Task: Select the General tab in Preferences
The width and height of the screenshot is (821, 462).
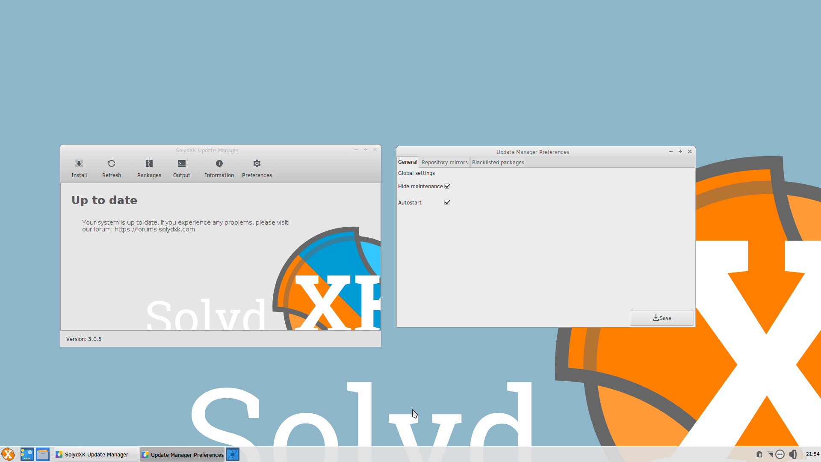Action: [x=408, y=163]
